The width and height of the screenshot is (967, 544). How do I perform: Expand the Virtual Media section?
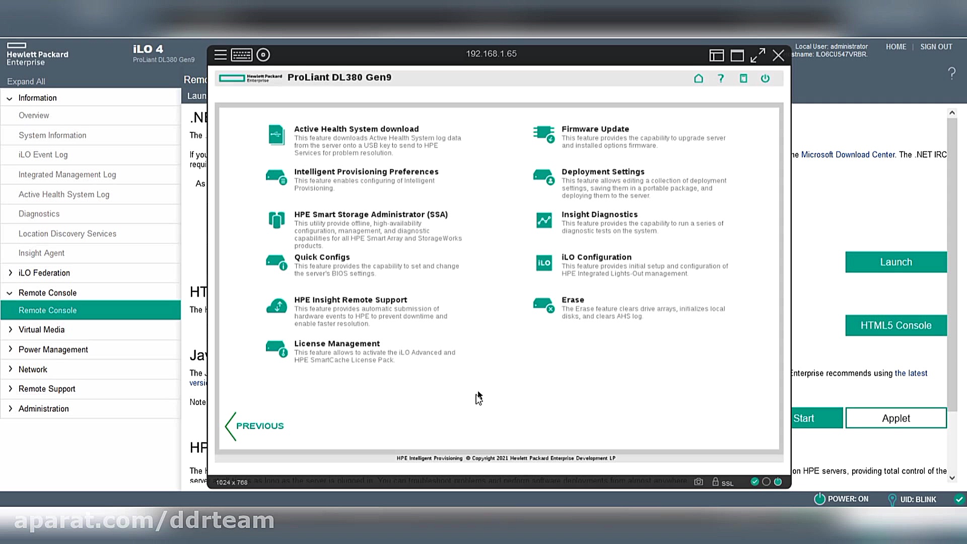click(10, 330)
